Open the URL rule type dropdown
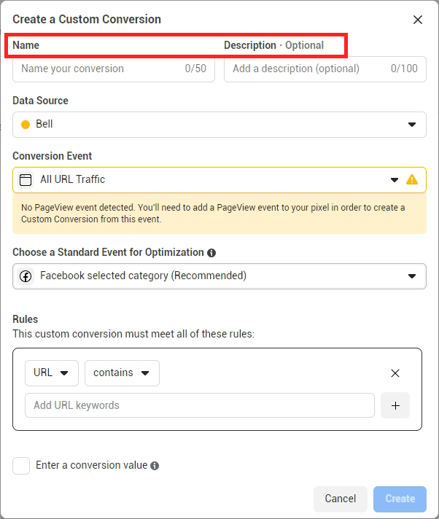Viewport: 439px width, 519px height. point(51,373)
